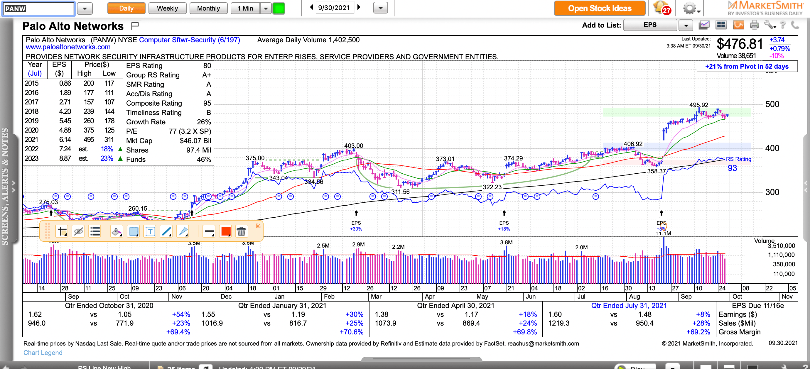Toggle hide drawings eye icon
The image size is (810, 369).
pos(78,232)
